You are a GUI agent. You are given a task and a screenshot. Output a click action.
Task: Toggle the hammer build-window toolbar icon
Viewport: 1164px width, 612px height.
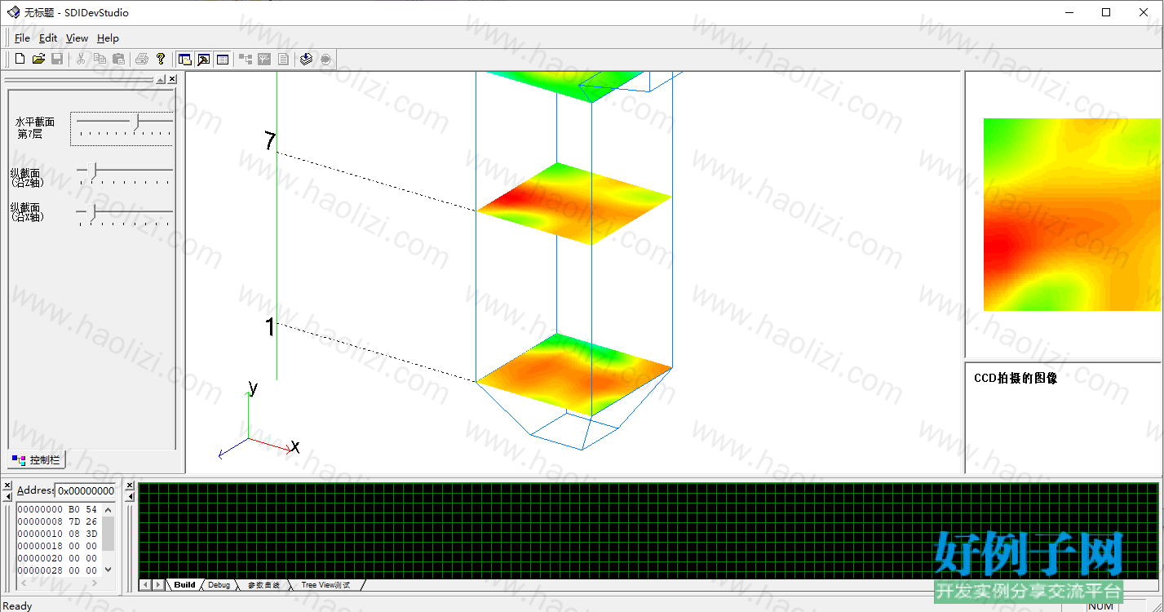point(204,59)
